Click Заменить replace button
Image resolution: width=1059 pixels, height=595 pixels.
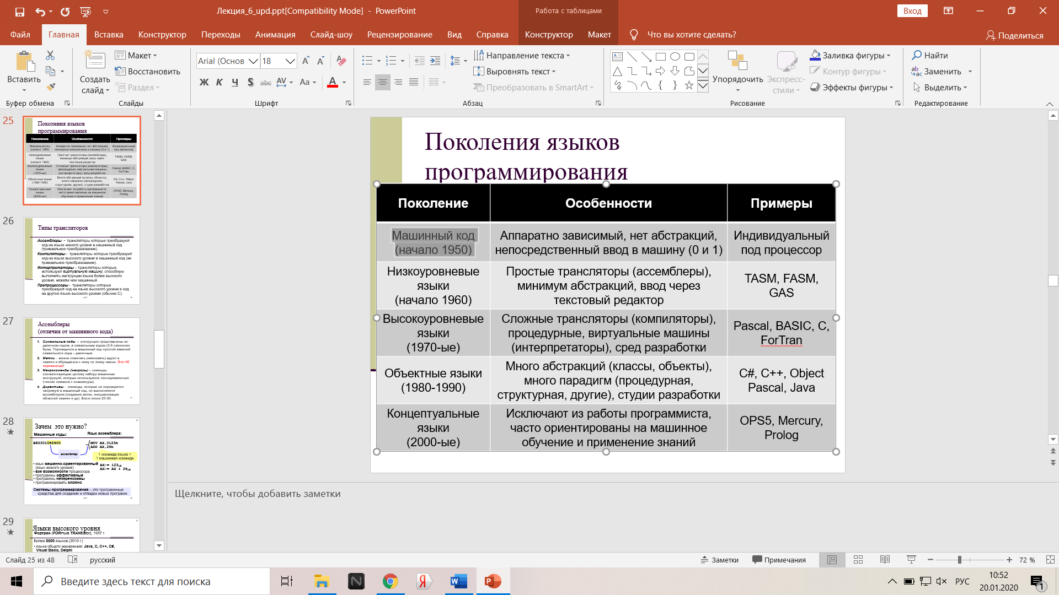(x=937, y=71)
